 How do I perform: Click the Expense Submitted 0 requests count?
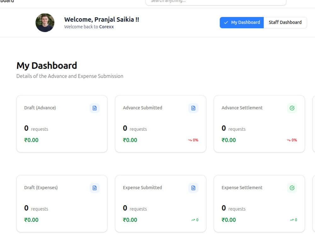(135, 208)
